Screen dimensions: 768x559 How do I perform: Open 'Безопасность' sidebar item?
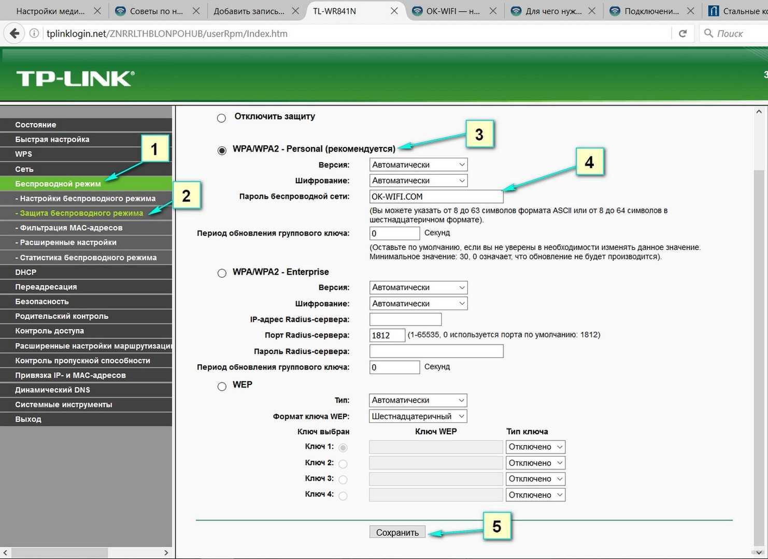click(86, 302)
